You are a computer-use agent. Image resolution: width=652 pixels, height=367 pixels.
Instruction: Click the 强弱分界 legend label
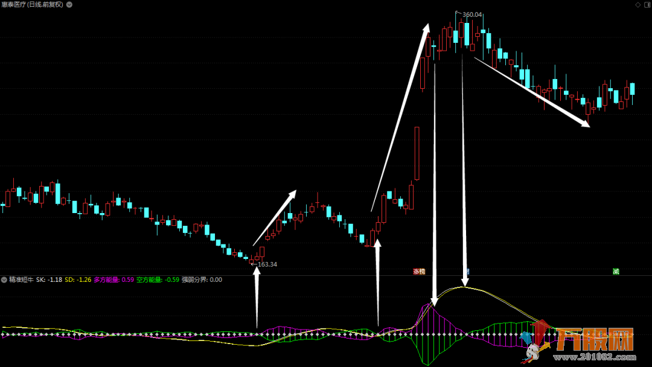tap(202, 279)
